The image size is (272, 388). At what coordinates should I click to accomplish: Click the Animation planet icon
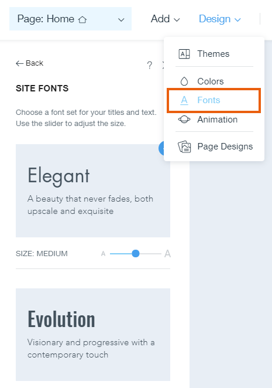184,120
